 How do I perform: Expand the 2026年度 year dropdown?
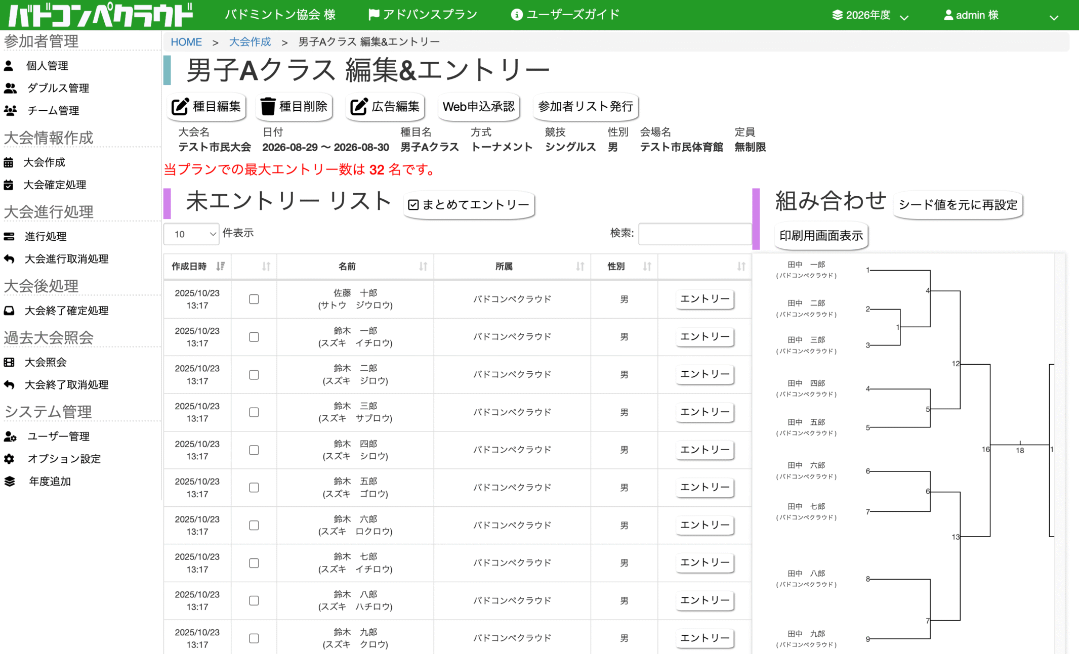pyautogui.click(x=904, y=17)
